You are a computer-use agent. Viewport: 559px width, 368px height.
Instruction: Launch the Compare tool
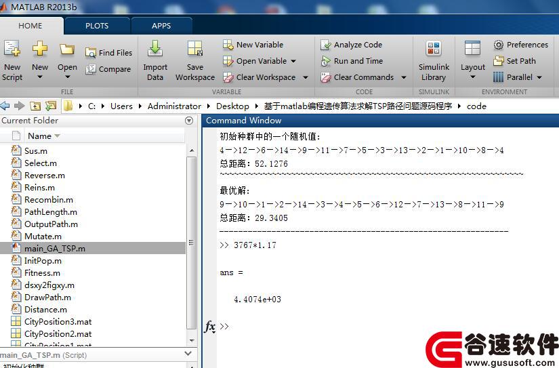click(108, 69)
